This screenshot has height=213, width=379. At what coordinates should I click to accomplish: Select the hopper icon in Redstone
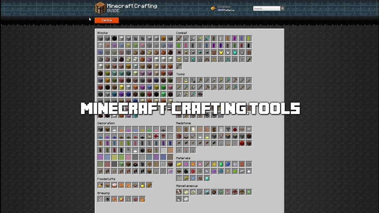click(x=228, y=129)
